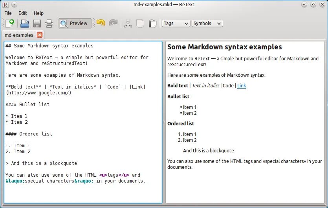Toggle the Preview button
328x208 pixels.
(x=75, y=24)
